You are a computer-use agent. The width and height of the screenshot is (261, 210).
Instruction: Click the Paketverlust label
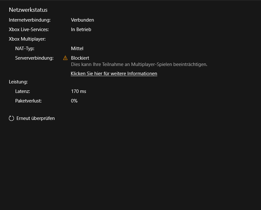coord(28,101)
